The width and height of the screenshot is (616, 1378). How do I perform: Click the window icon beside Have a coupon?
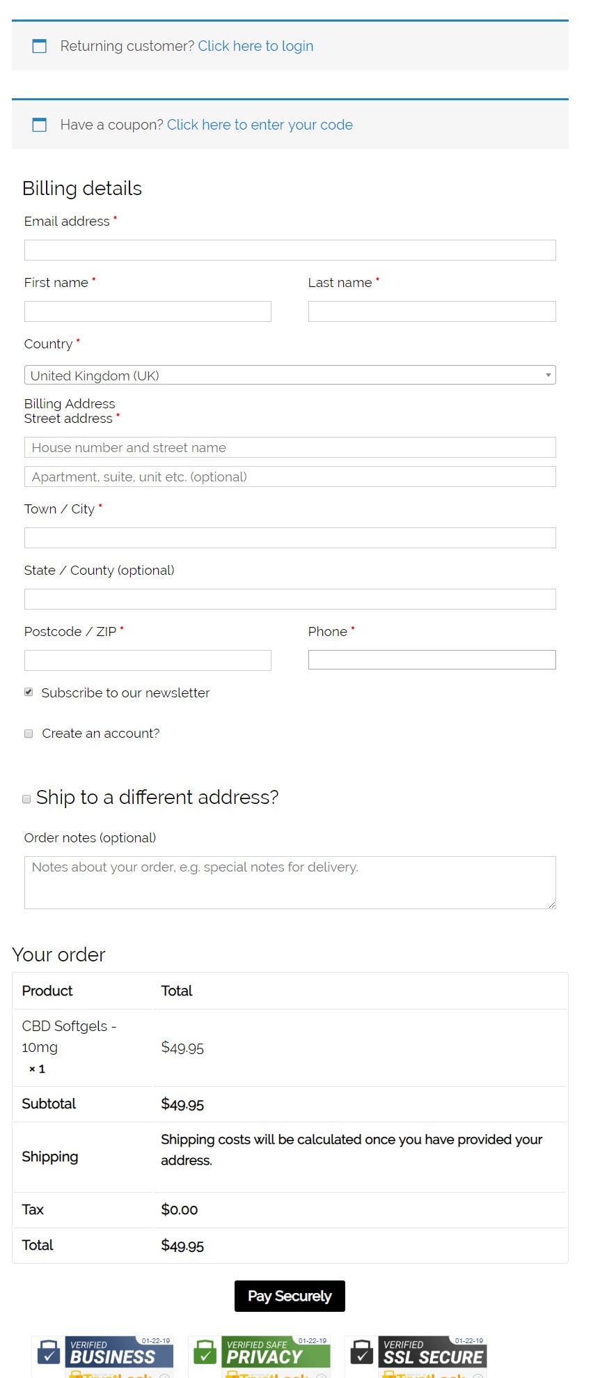[40, 125]
